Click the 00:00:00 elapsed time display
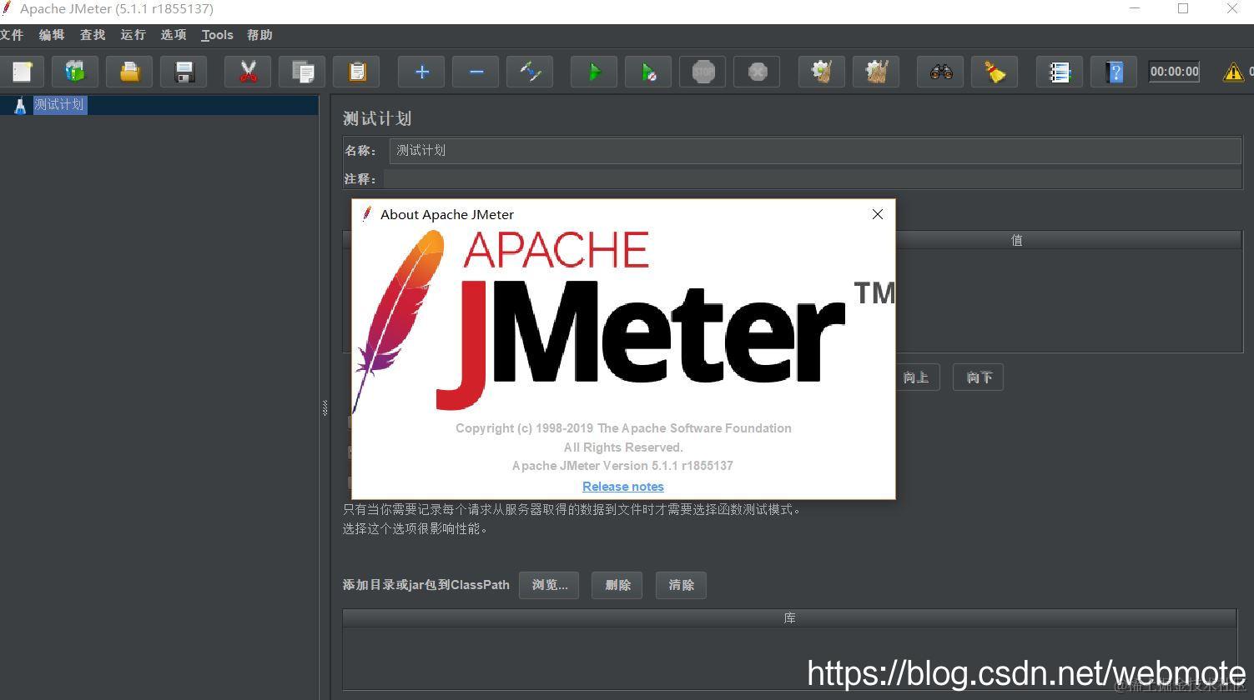This screenshot has width=1254, height=700. point(1174,72)
